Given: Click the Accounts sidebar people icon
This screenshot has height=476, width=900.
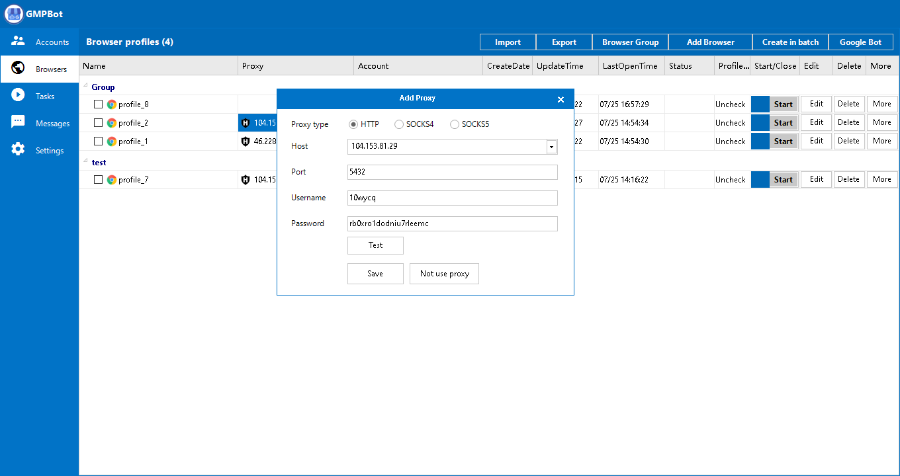Looking at the screenshot, I should point(18,41).
